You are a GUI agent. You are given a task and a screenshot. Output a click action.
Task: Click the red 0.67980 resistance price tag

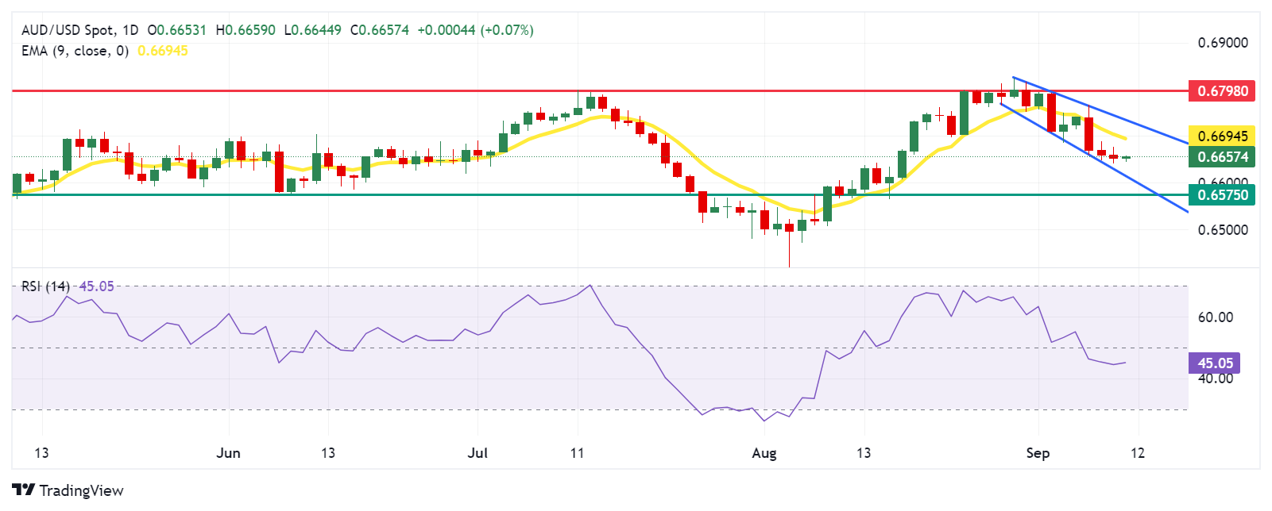point(1222,90)
